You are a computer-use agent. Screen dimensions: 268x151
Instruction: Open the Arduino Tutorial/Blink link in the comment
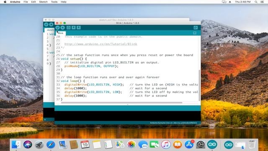[x=100, y=44]
